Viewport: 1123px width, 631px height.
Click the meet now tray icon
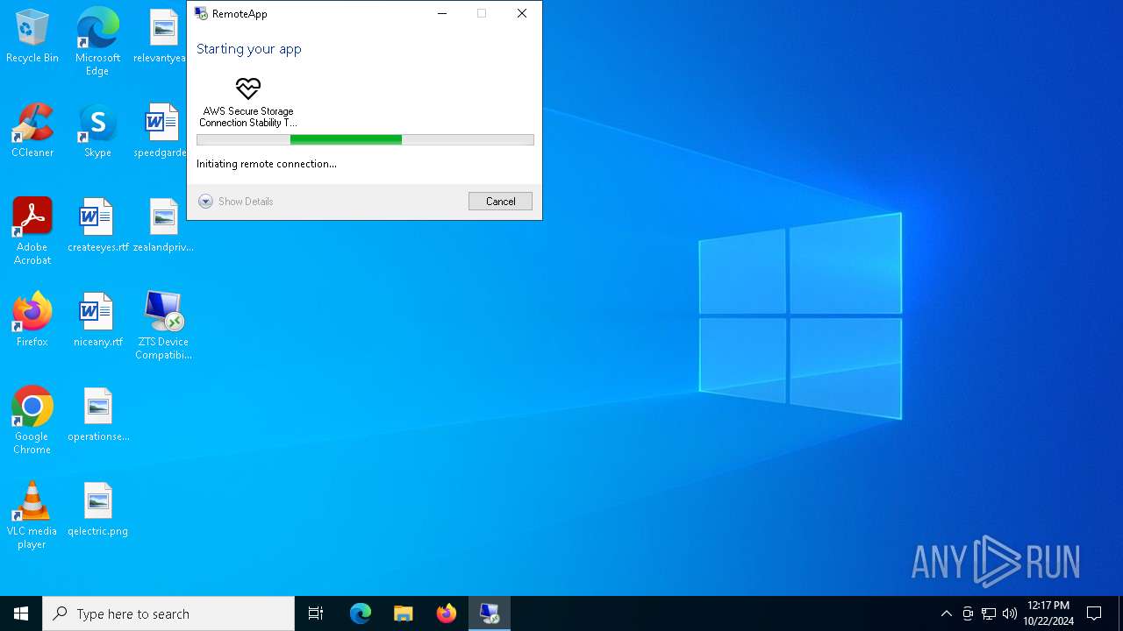968,613
